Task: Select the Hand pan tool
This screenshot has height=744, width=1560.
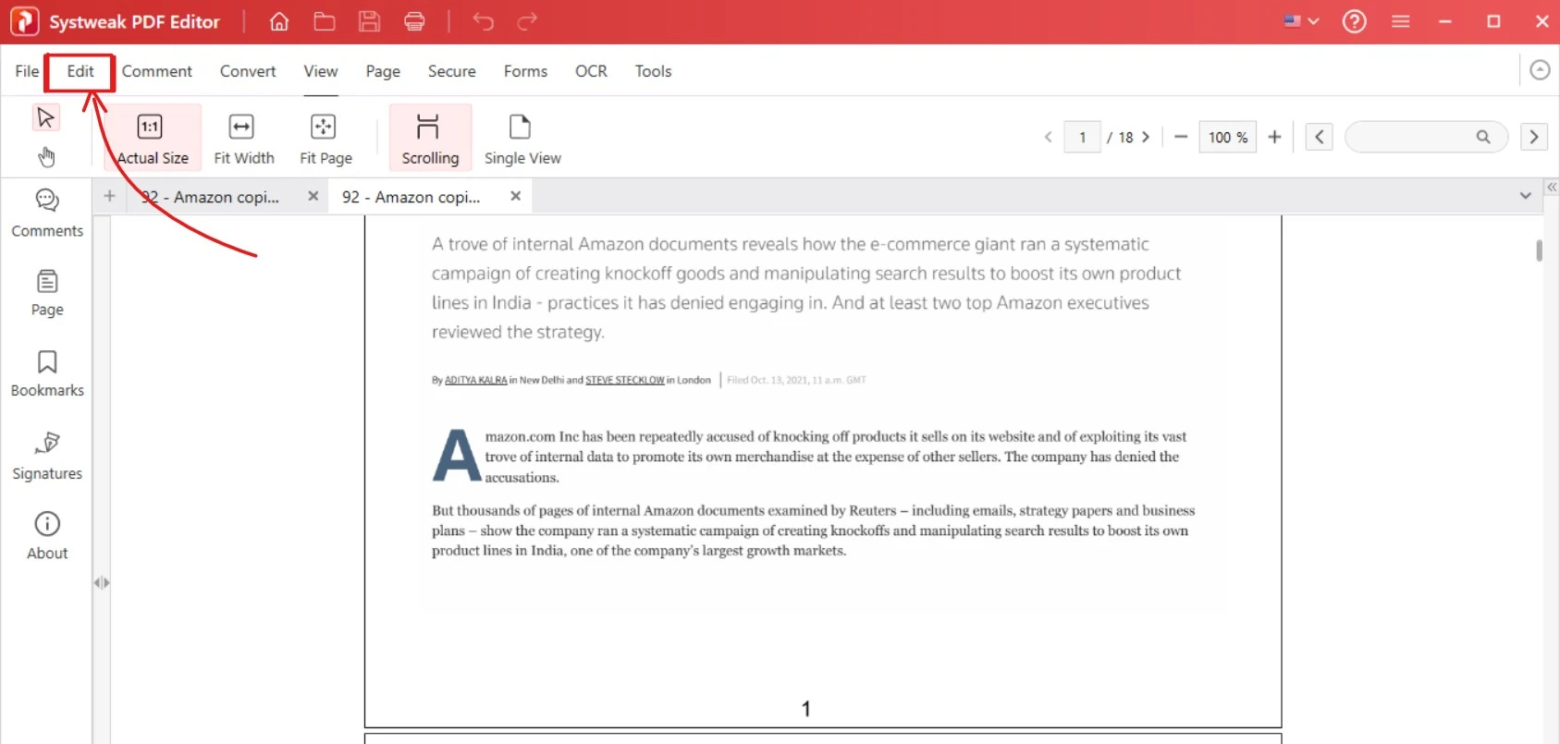Action: pyautogui.click(x=46, y=157)
